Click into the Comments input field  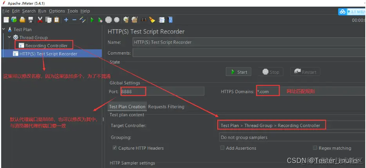pyautogui.click(x=249, y=53)
